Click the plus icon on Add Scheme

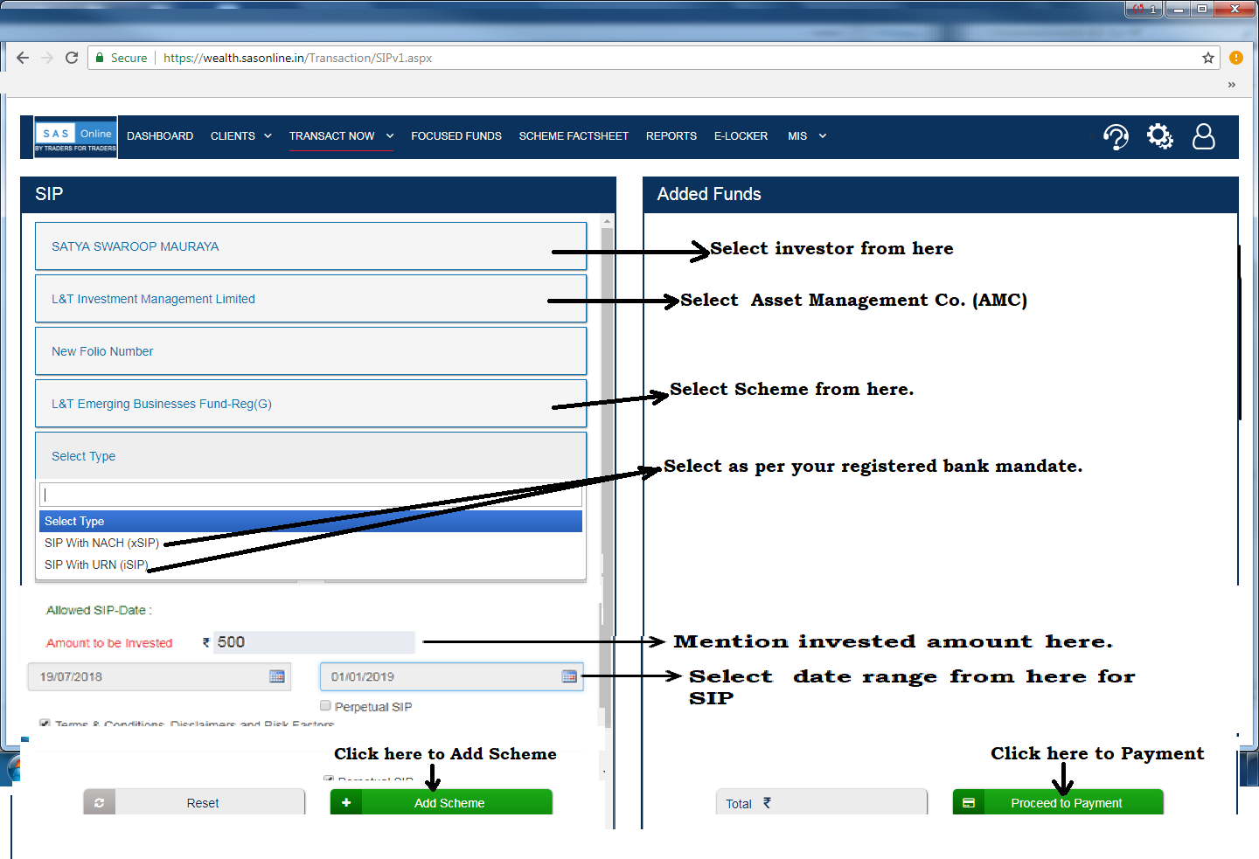coord(346,802)
